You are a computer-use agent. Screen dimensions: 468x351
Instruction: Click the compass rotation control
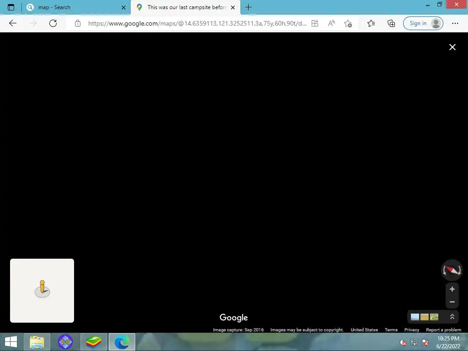[452, 270]
